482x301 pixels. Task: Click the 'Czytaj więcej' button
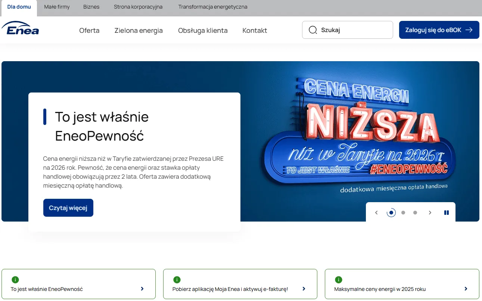coord(68,208)
